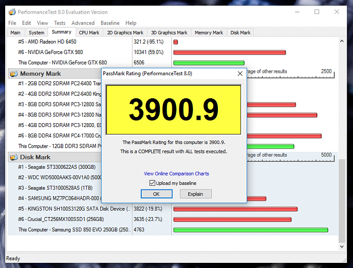Open the Advanced menu

(x=83, y=23)
